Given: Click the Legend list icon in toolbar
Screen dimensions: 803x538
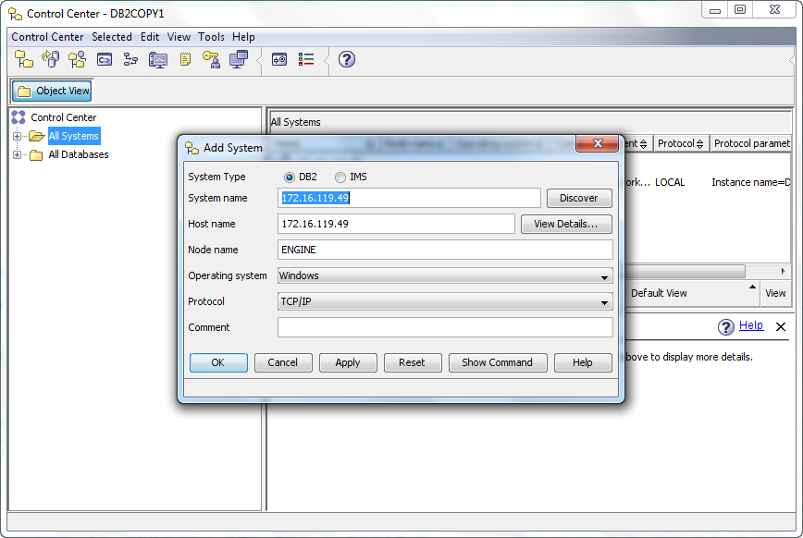Looking at the screenshot, I should click(x=307, y=59).
